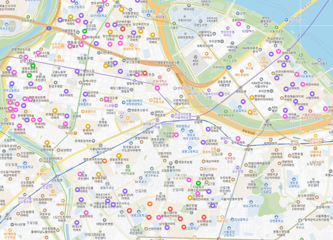Select the red heart marker above 보라매SK뷰 아파트
This screenshot has height=240, width=333.
(204, 217)
